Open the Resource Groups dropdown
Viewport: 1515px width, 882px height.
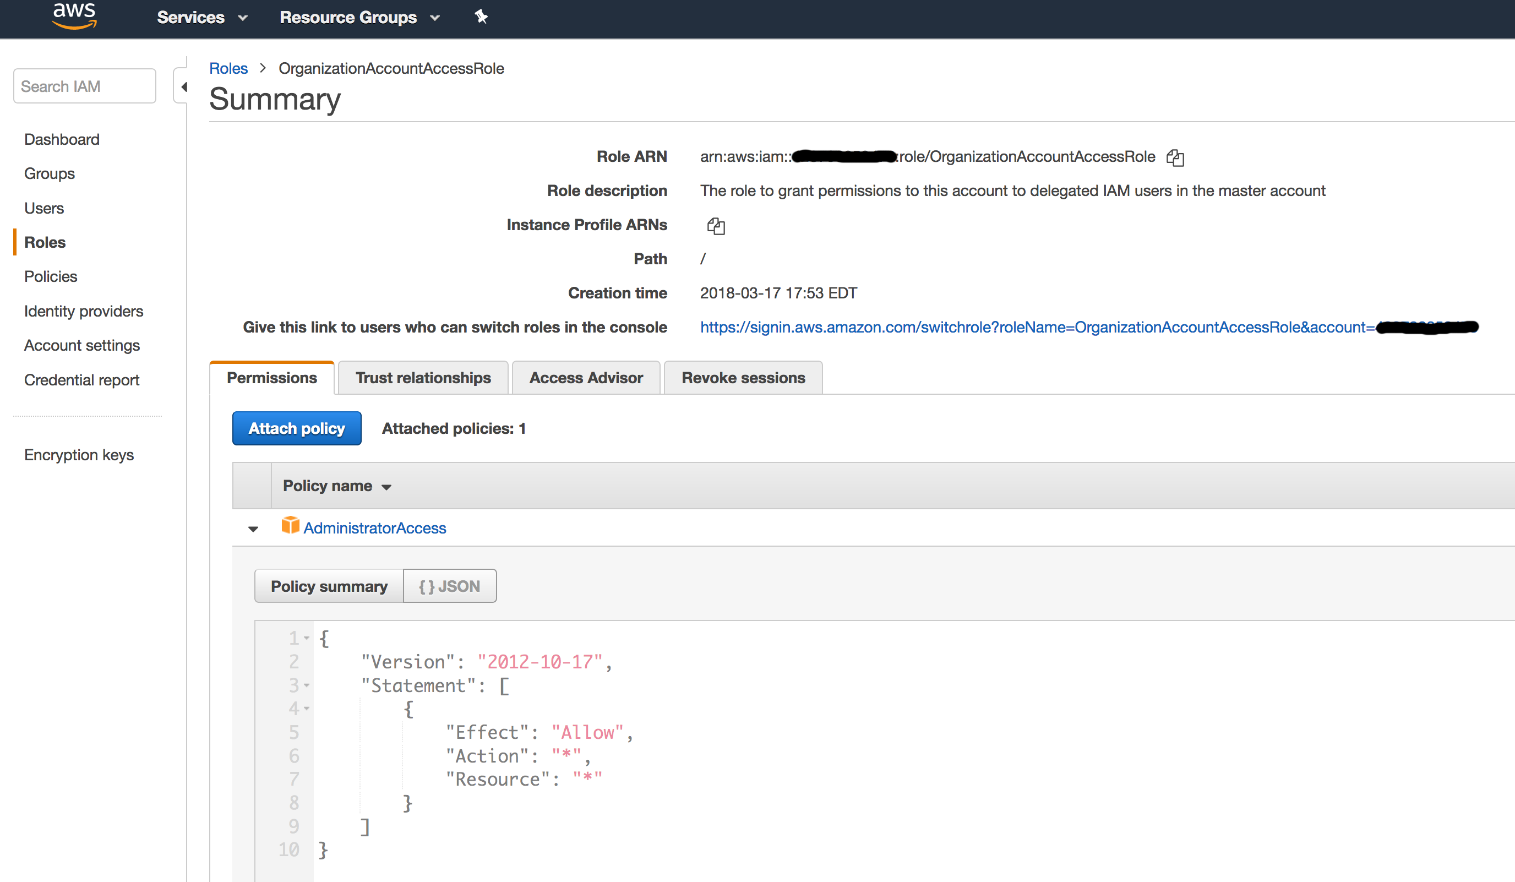(x=359, y=18)
